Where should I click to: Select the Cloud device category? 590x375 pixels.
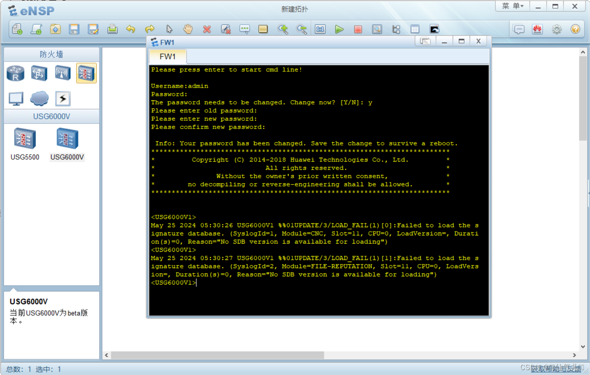pyautogui.click(x=39, y=99)
